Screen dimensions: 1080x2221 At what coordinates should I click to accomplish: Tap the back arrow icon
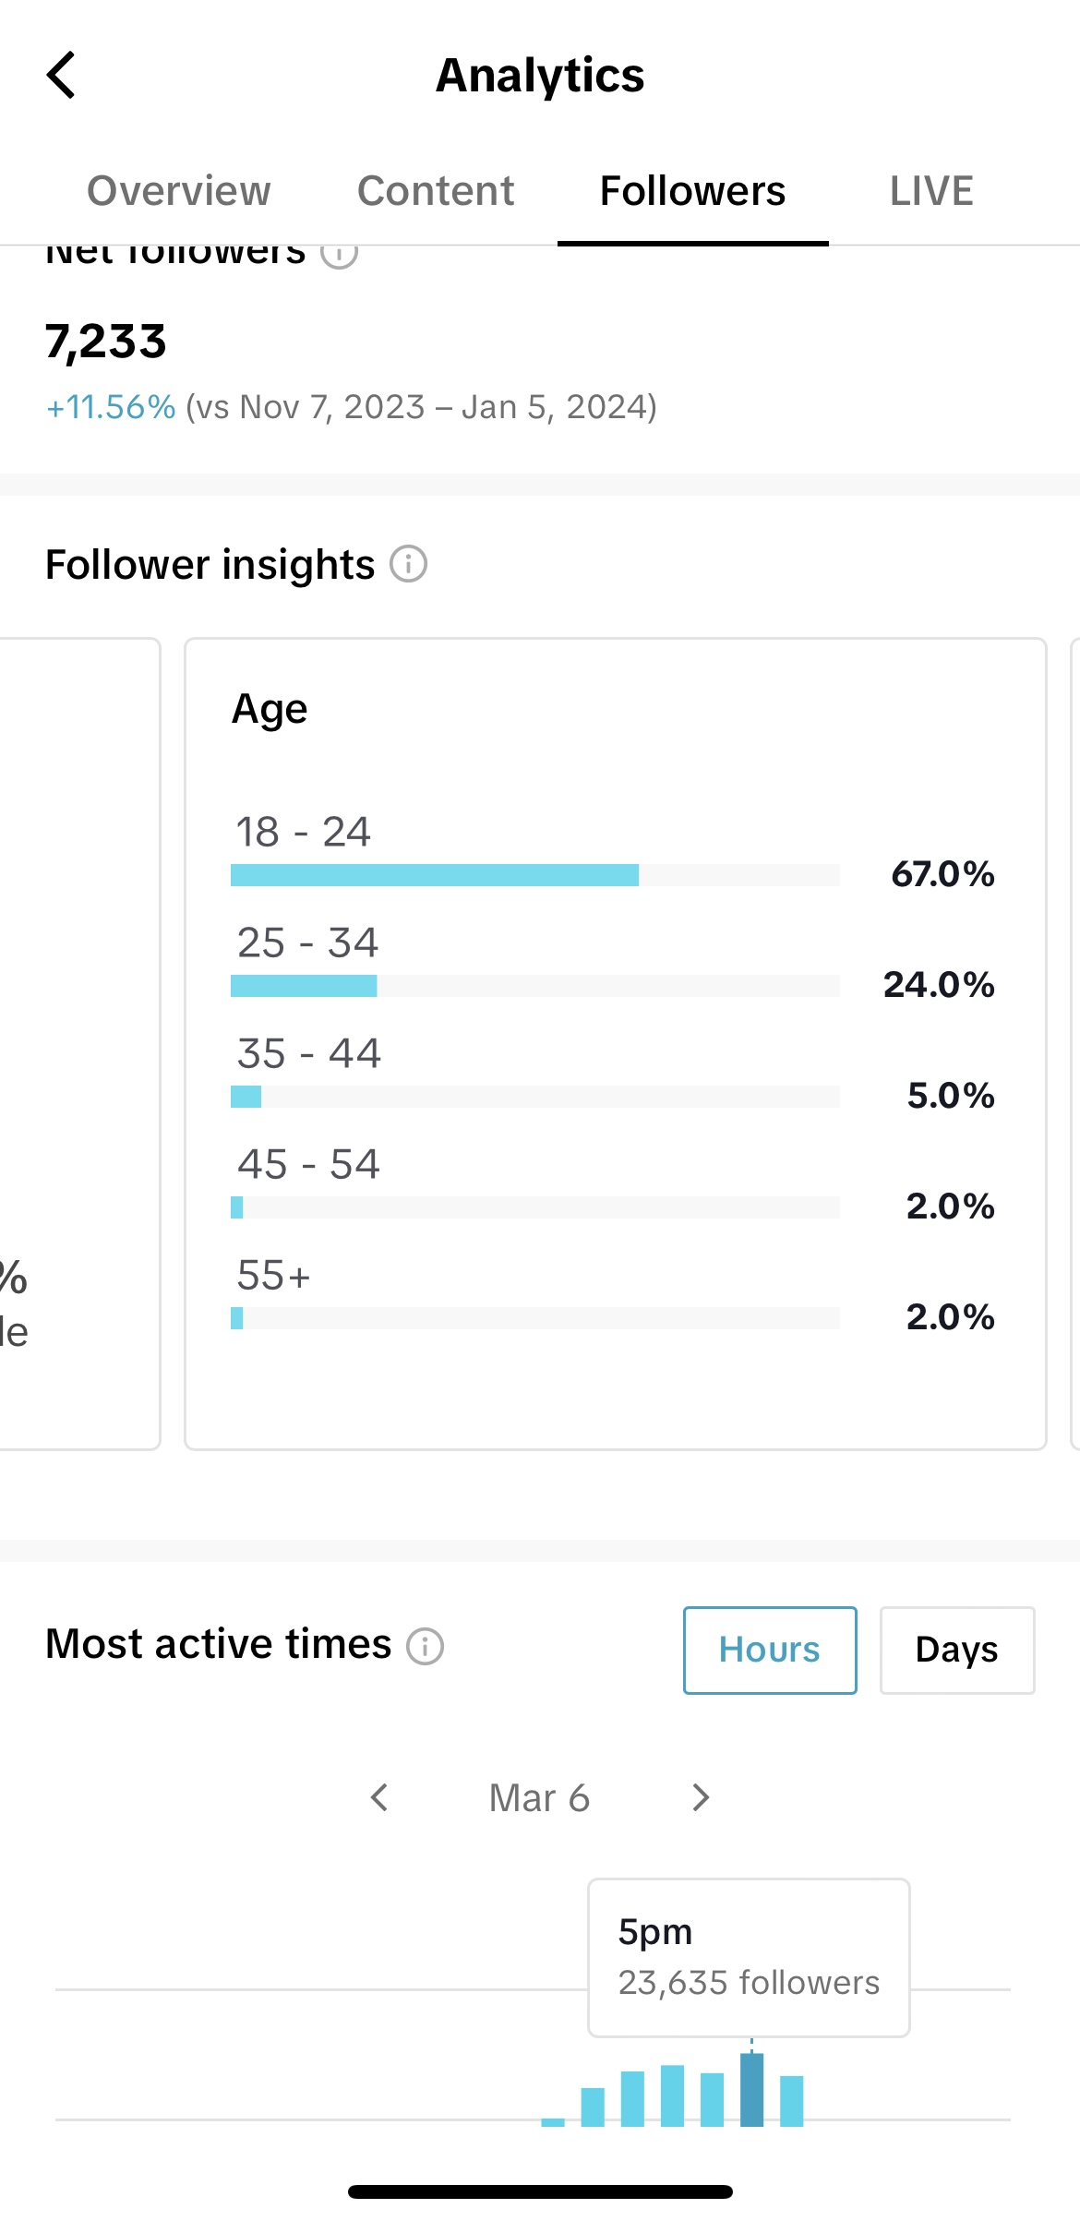click(x=61, y=75)
